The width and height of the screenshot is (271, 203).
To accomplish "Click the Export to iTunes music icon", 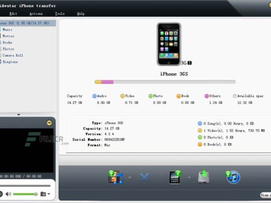I will coord(233,177).
